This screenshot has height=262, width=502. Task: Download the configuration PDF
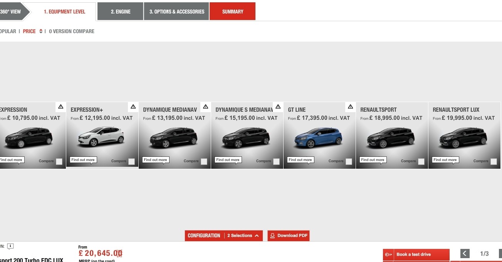[x=289, y=235]
